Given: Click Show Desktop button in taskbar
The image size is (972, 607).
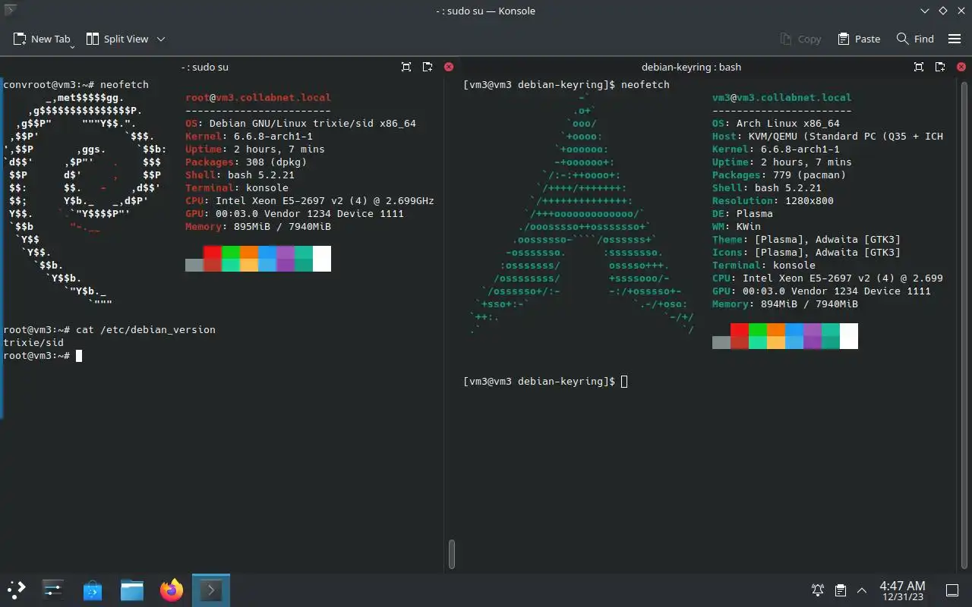Looking at the screenshot, I should [951, 590].
